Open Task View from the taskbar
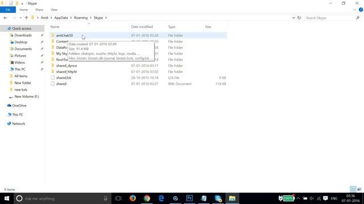This screenshot has height=204, width=364. click(118, 198)
